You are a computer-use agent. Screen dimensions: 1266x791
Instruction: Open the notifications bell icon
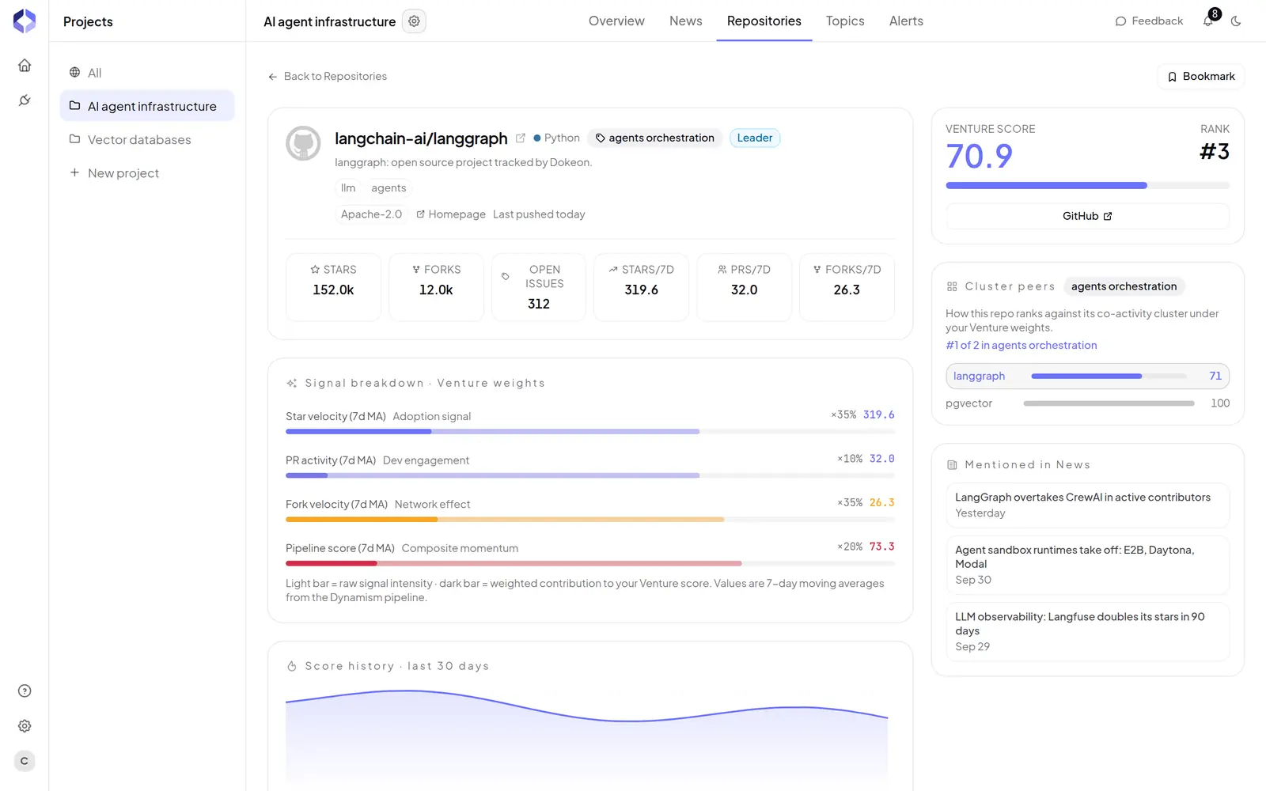tap(1208, 21)
